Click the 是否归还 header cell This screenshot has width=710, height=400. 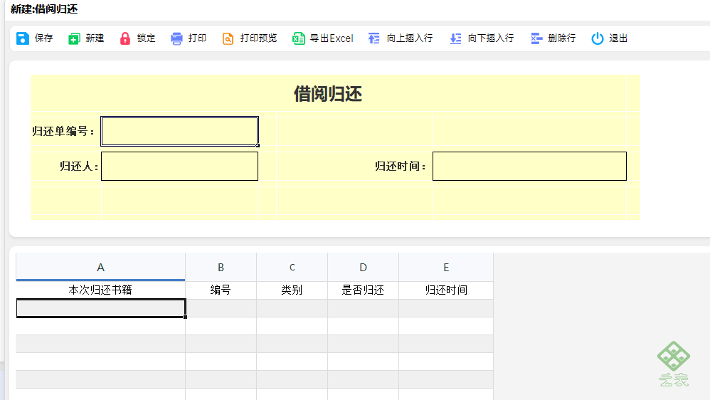pos(363,290)
